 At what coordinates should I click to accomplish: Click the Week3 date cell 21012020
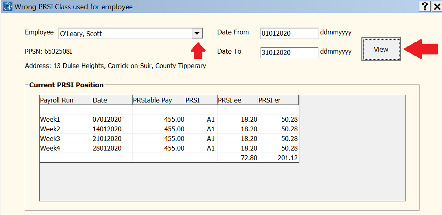(x=112, y=139)
